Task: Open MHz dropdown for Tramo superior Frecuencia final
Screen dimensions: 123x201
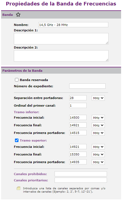Action: [x=98, y=154]
